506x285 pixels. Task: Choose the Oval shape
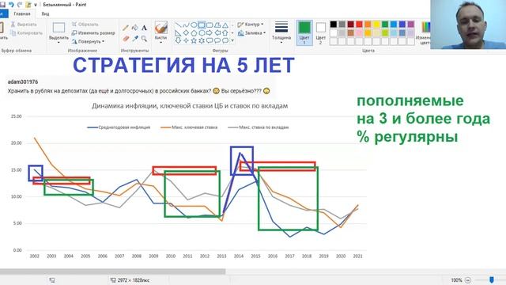click(194, 25)
